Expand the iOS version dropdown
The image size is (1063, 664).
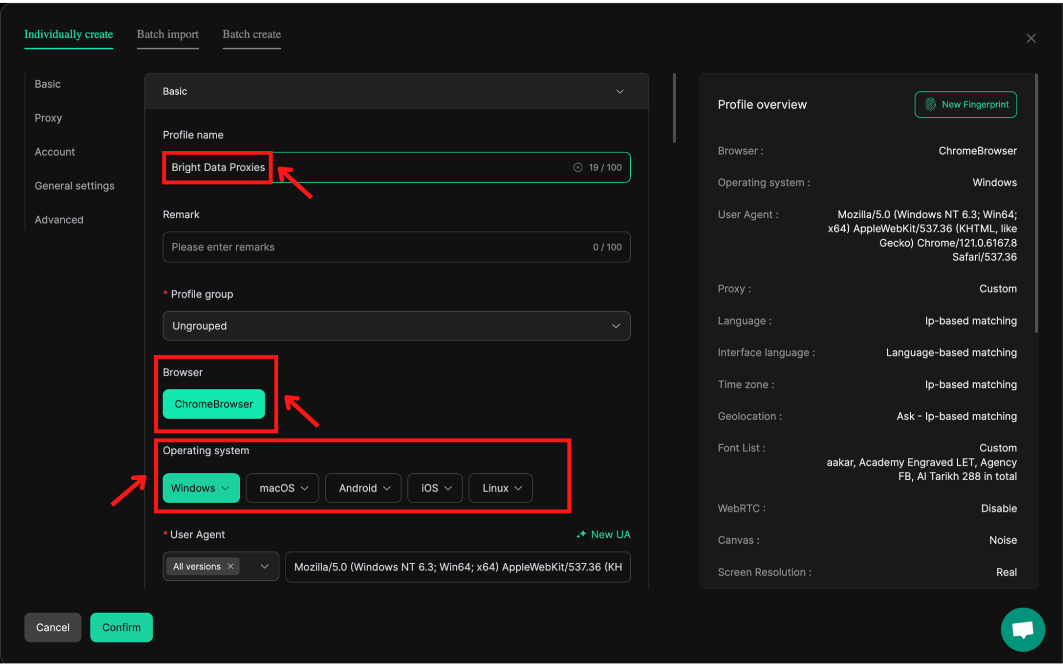(448, 488)
